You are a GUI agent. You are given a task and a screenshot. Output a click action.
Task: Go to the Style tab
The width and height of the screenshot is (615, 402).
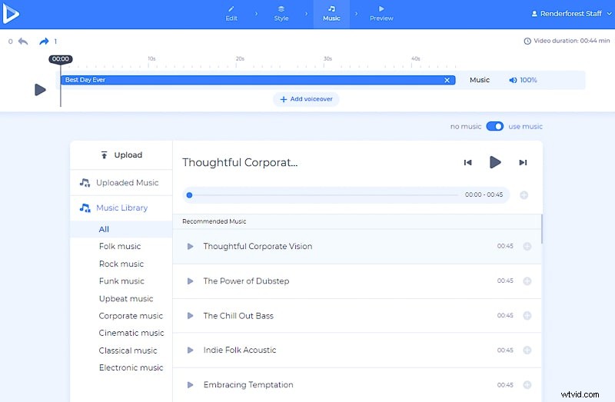point(281,14)
